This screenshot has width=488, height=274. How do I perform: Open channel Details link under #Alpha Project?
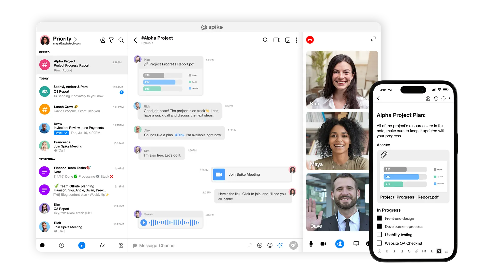coord(147,43)
